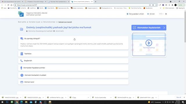186x104 pixels.
Task: Click the ENG language indicator in tray
Action: pyautogui.click(x=173, y=102)
